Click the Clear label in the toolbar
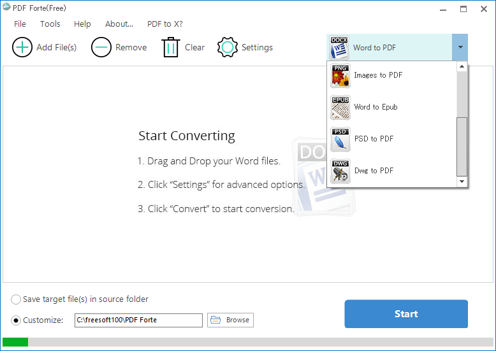The width and height of the screenshot is (496, 351). 194,47
